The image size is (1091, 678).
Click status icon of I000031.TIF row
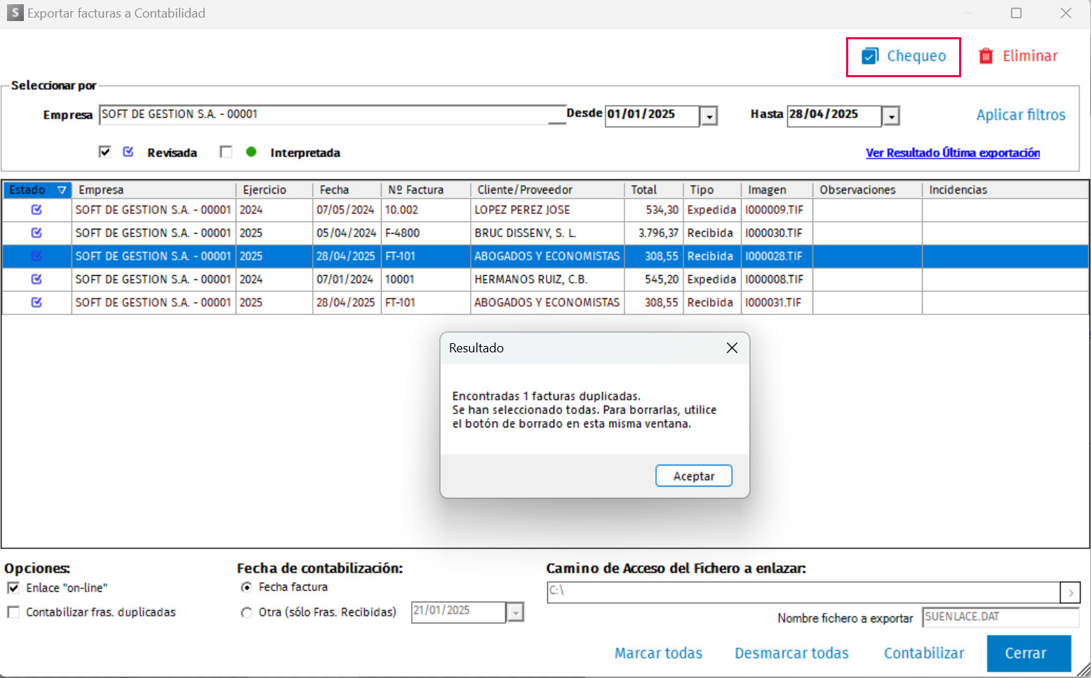click(36, 303)
